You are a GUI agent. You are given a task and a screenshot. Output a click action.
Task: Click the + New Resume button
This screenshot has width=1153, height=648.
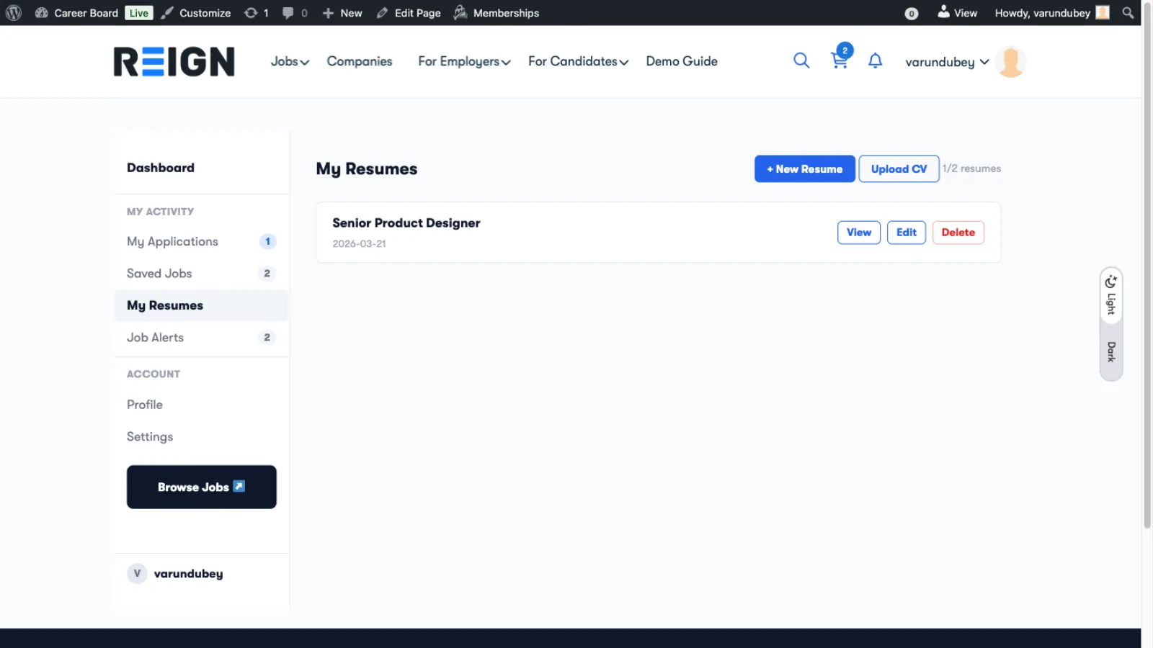click(805, 168)
